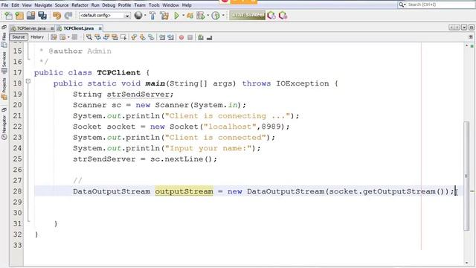Click the last hexagon icon on the main toolbar
This screenshot has width=476, height=268.
tap(283, 16)
